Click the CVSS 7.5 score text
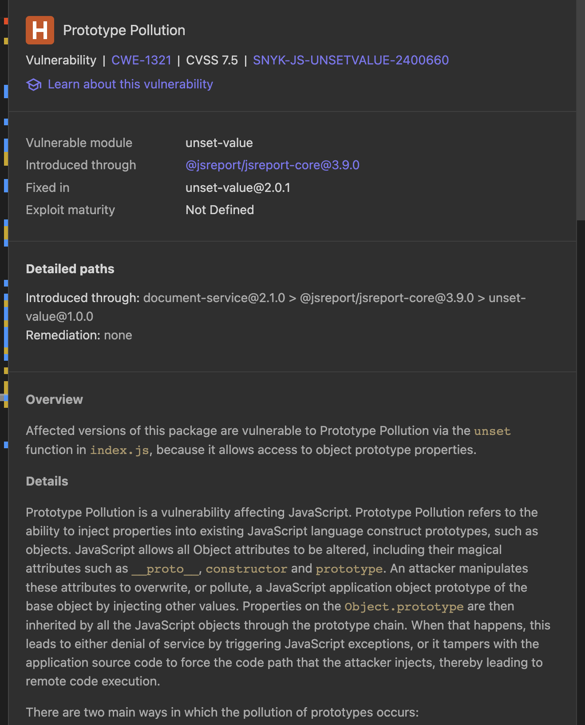Screen dimensions: 585x725 tap(212, 60)
